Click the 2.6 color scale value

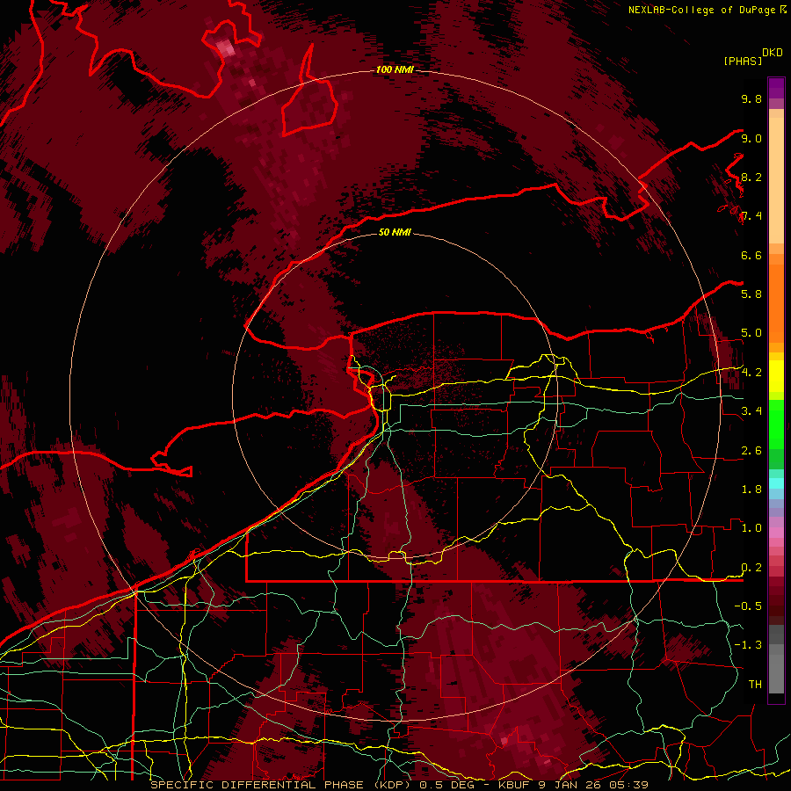click(751, 451)
